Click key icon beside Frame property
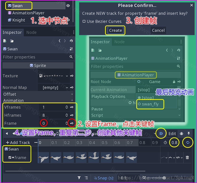 click(x=72, y=123)
